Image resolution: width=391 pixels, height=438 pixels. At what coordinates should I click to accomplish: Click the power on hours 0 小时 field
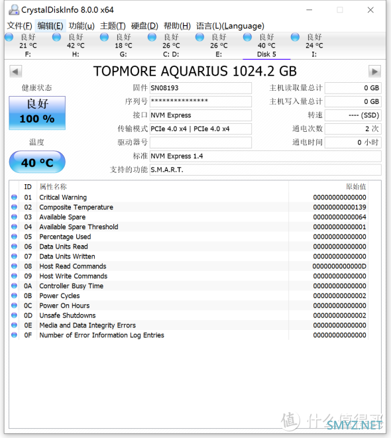(x=353, y=142)
